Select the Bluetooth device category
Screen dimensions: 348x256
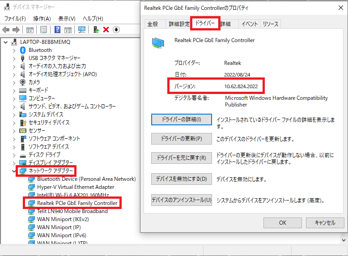[x=40, y=50]
